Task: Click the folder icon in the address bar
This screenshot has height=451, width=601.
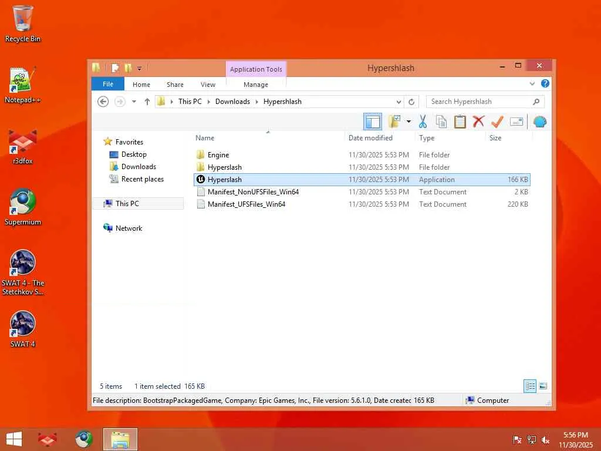Action: click(161, 101)
